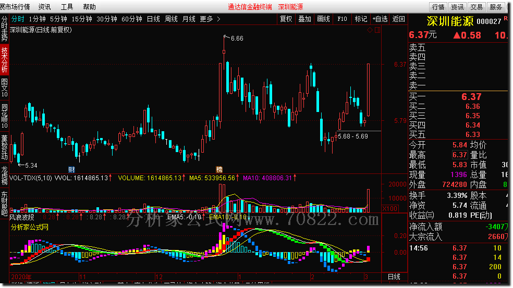Open F10 company information
Viewport: 513px width, 288px height.
click(x=342, y=19)
